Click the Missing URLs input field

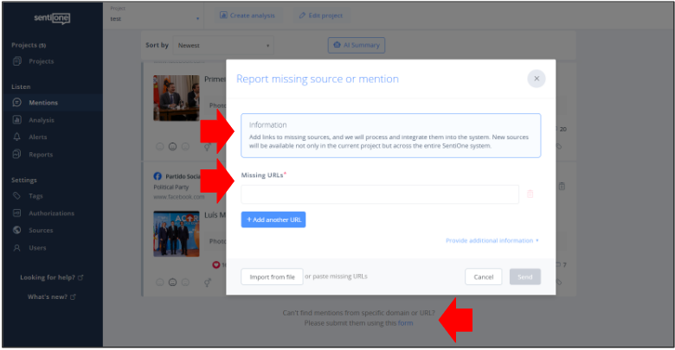point(380,194)
